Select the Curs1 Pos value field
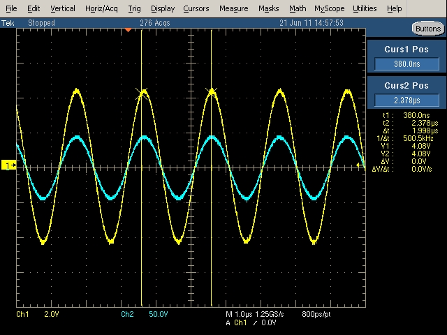This screenshot has width=447, height=335. click(x=406, y=64)
